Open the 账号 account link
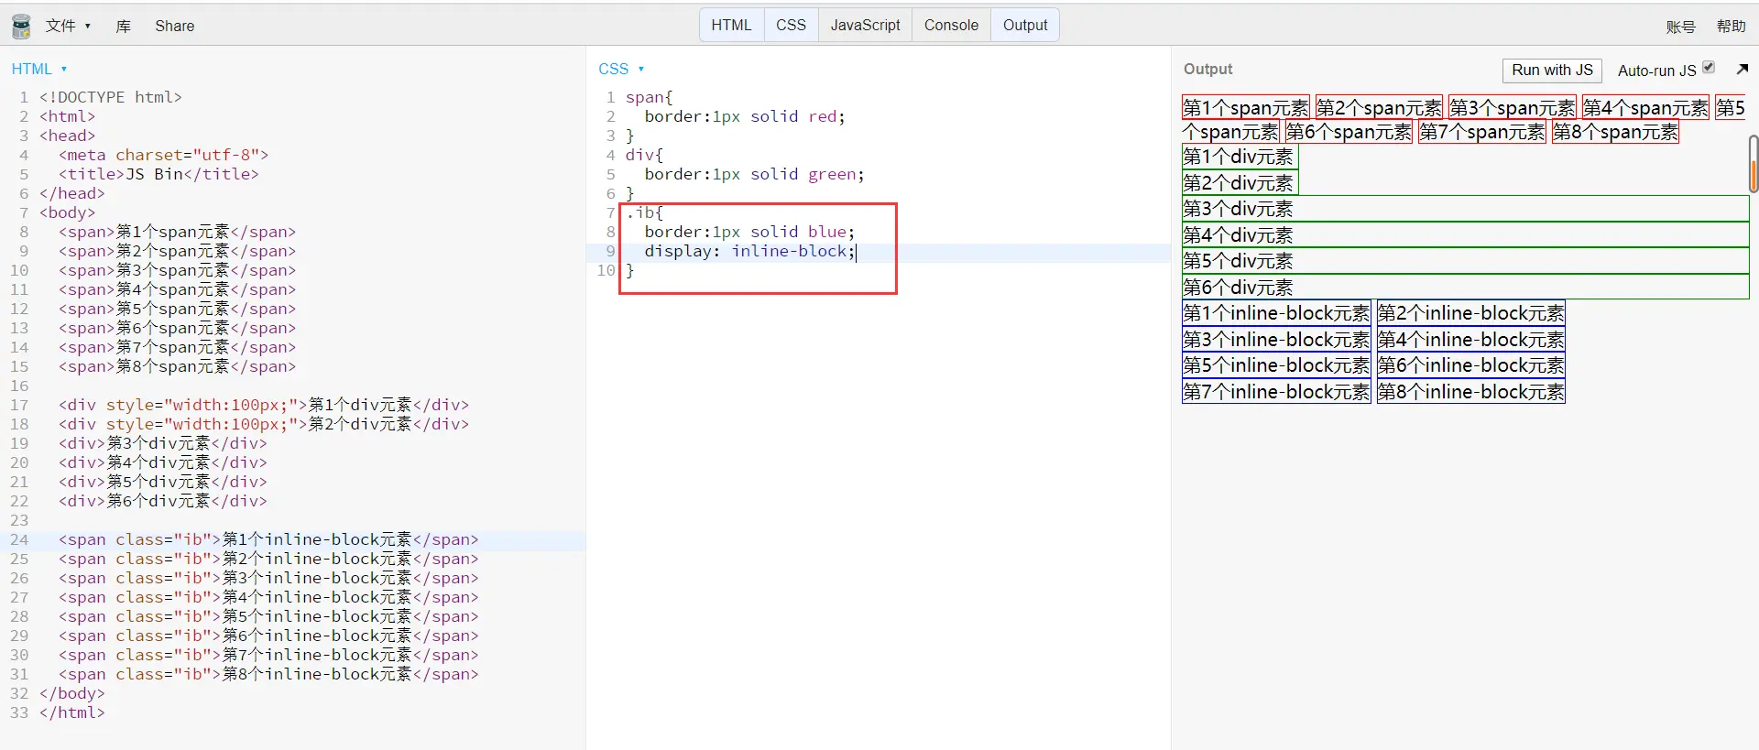 [1680, 27]
